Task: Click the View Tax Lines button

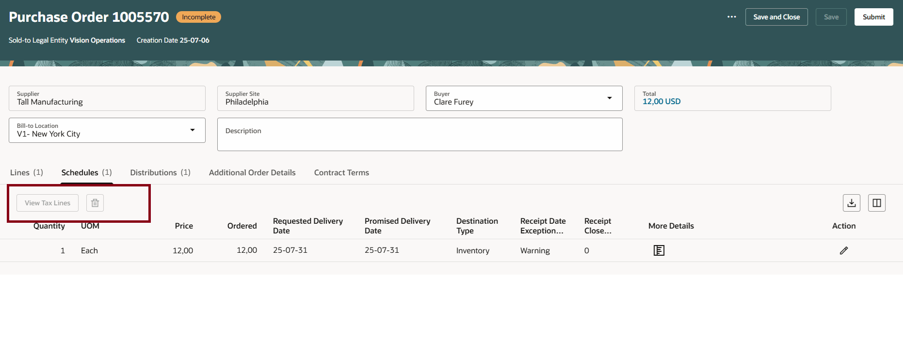Action: (48, 203)
